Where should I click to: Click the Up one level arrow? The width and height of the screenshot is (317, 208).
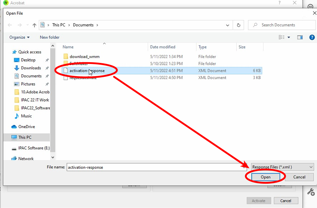tap(34, 25)
